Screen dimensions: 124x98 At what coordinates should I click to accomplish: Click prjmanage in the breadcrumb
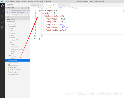coord(44,8)
